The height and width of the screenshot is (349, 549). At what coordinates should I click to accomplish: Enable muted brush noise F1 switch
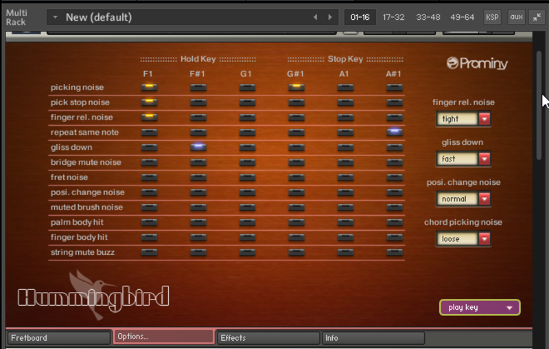(149, 207)
